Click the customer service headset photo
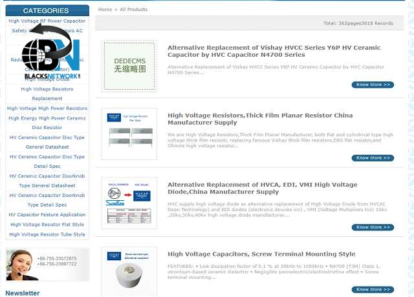 tap(21, 265)
